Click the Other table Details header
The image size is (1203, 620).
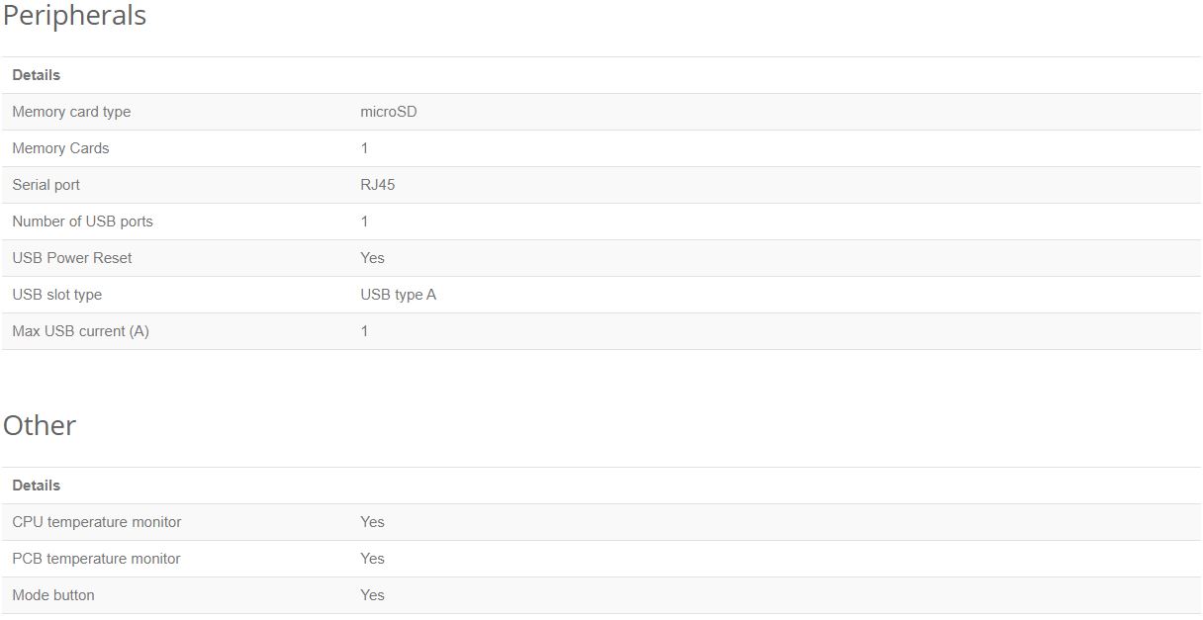[x=36, y=486]
